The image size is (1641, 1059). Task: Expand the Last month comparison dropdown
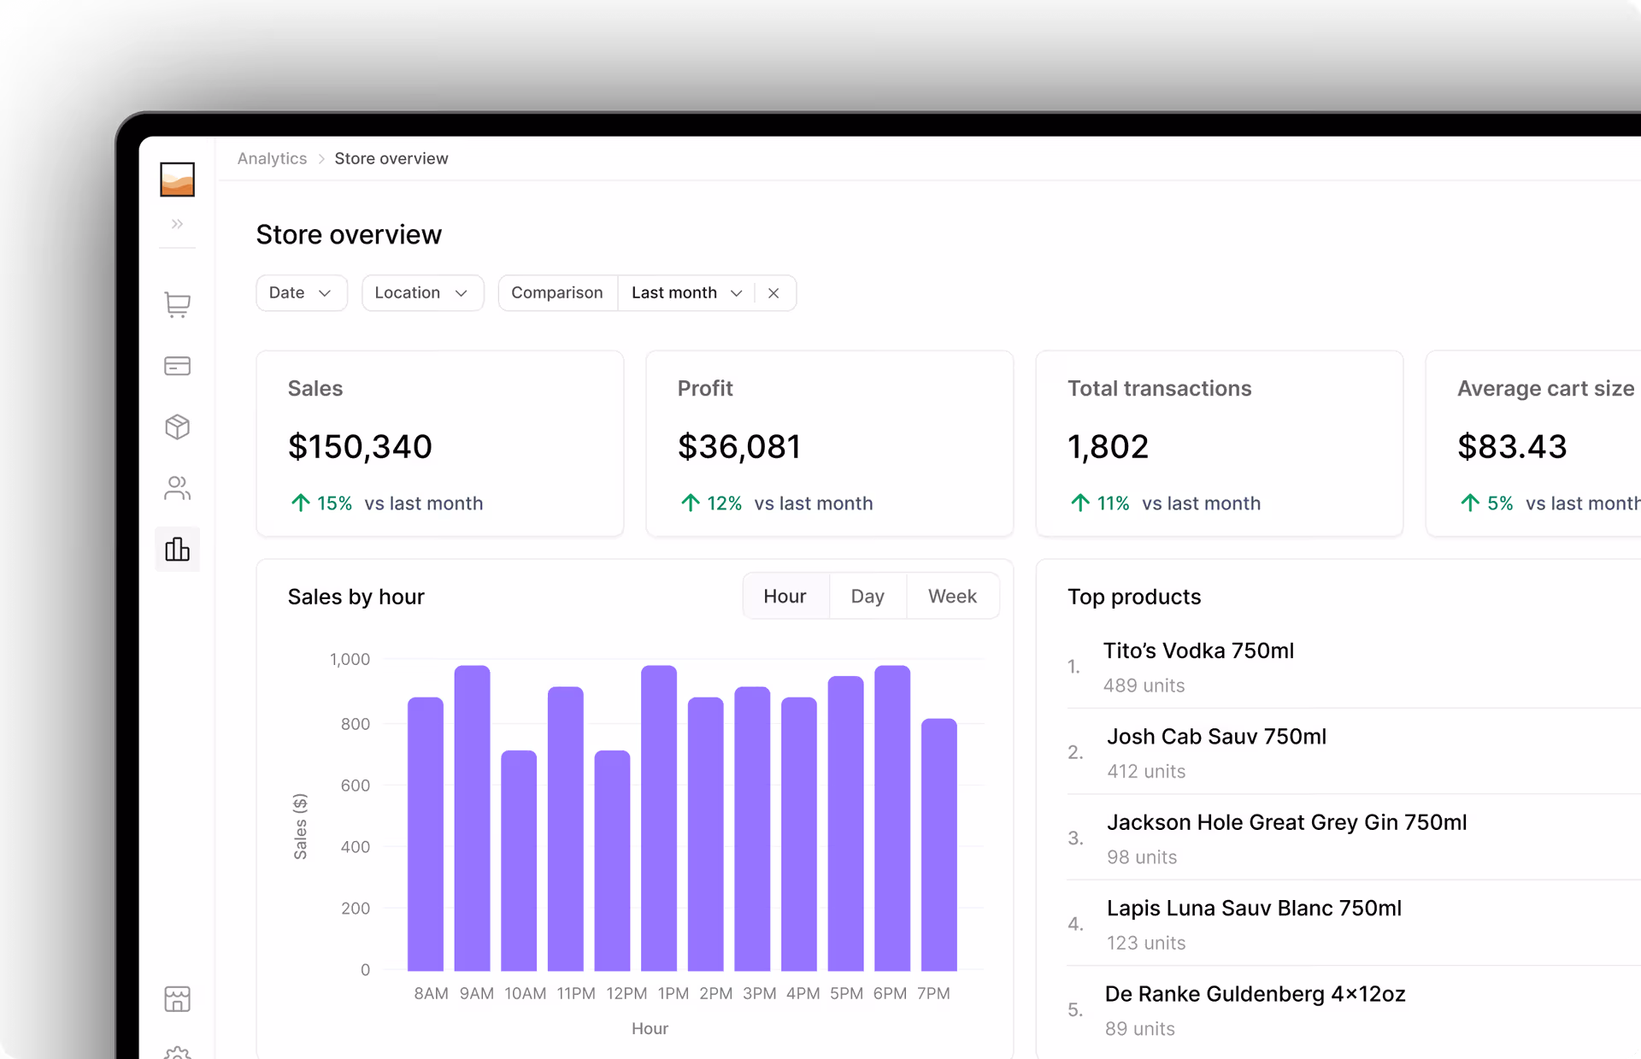point(685,293)
